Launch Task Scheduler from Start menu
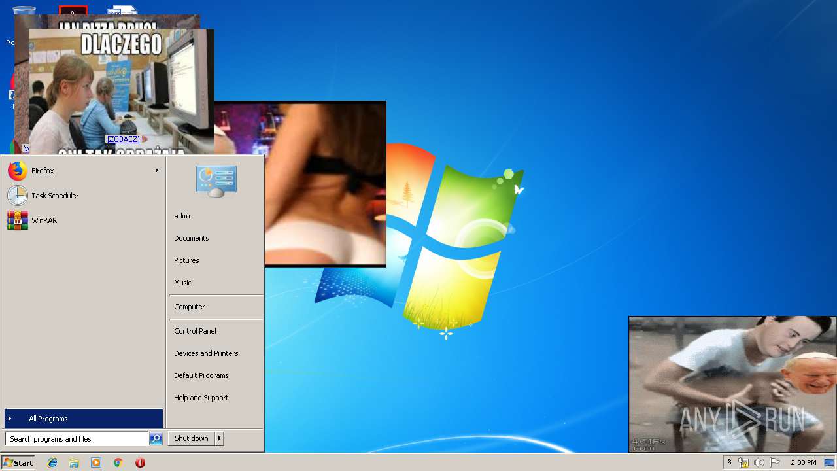Viewport: 837px width, 471px height. click(83, 196)
